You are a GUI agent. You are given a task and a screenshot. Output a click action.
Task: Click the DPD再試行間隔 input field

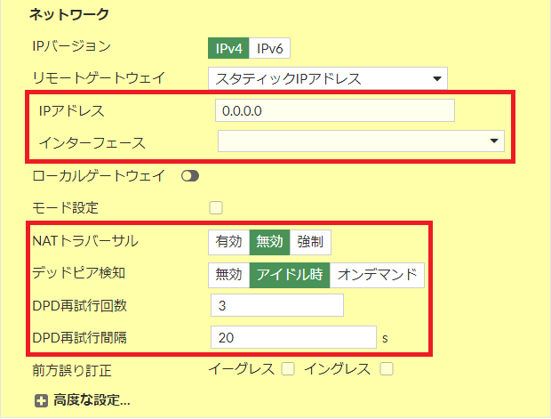(x=293, y=337)
